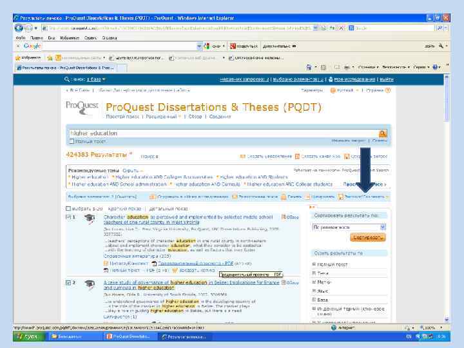Click the red Stop loading icon
464x348 pixels.
[341, 28]
